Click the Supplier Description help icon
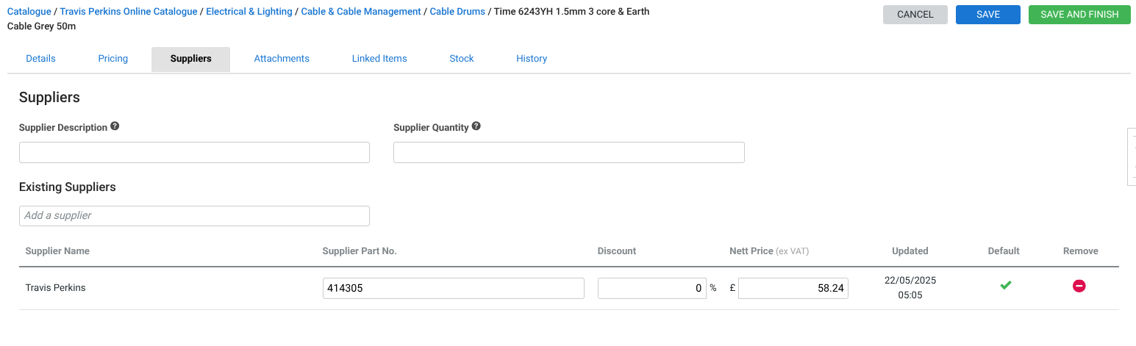The width and height of the screenshot is (1136, 346). [x=115, y=126]
